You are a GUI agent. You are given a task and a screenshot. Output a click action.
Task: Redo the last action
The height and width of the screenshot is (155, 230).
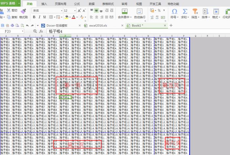(32, 26)
